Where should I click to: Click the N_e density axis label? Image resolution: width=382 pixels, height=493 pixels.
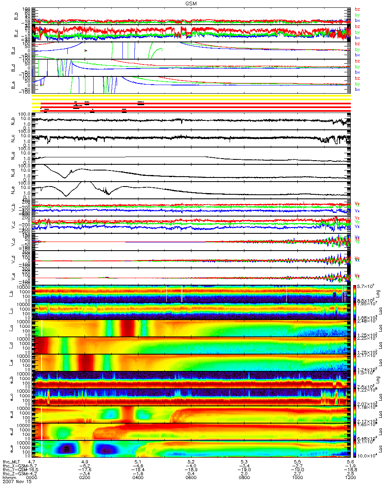(13, 190)
